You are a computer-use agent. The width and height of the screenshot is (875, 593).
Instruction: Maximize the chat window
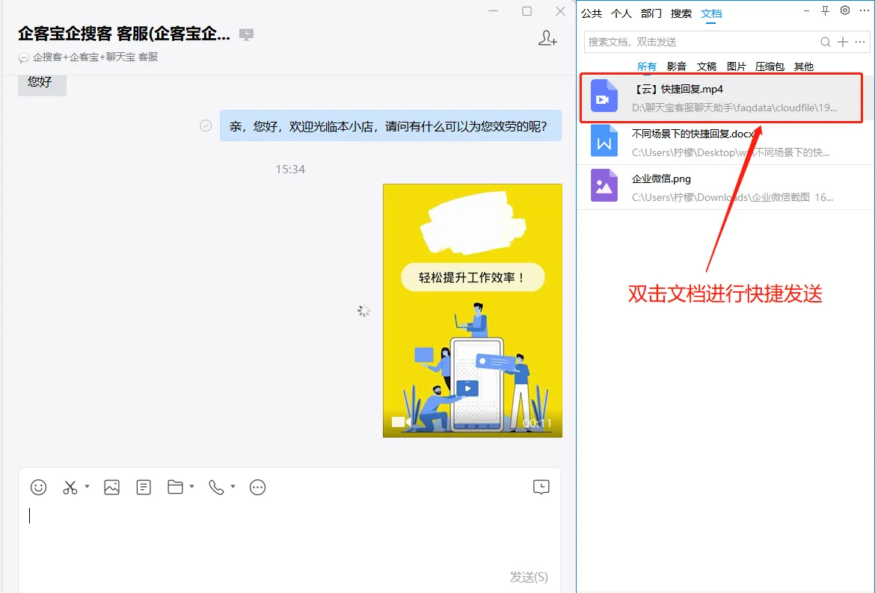click(x=526, y=11)
